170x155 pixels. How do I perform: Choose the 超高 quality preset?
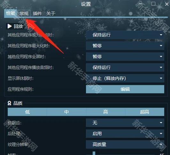tap(145, 112)
